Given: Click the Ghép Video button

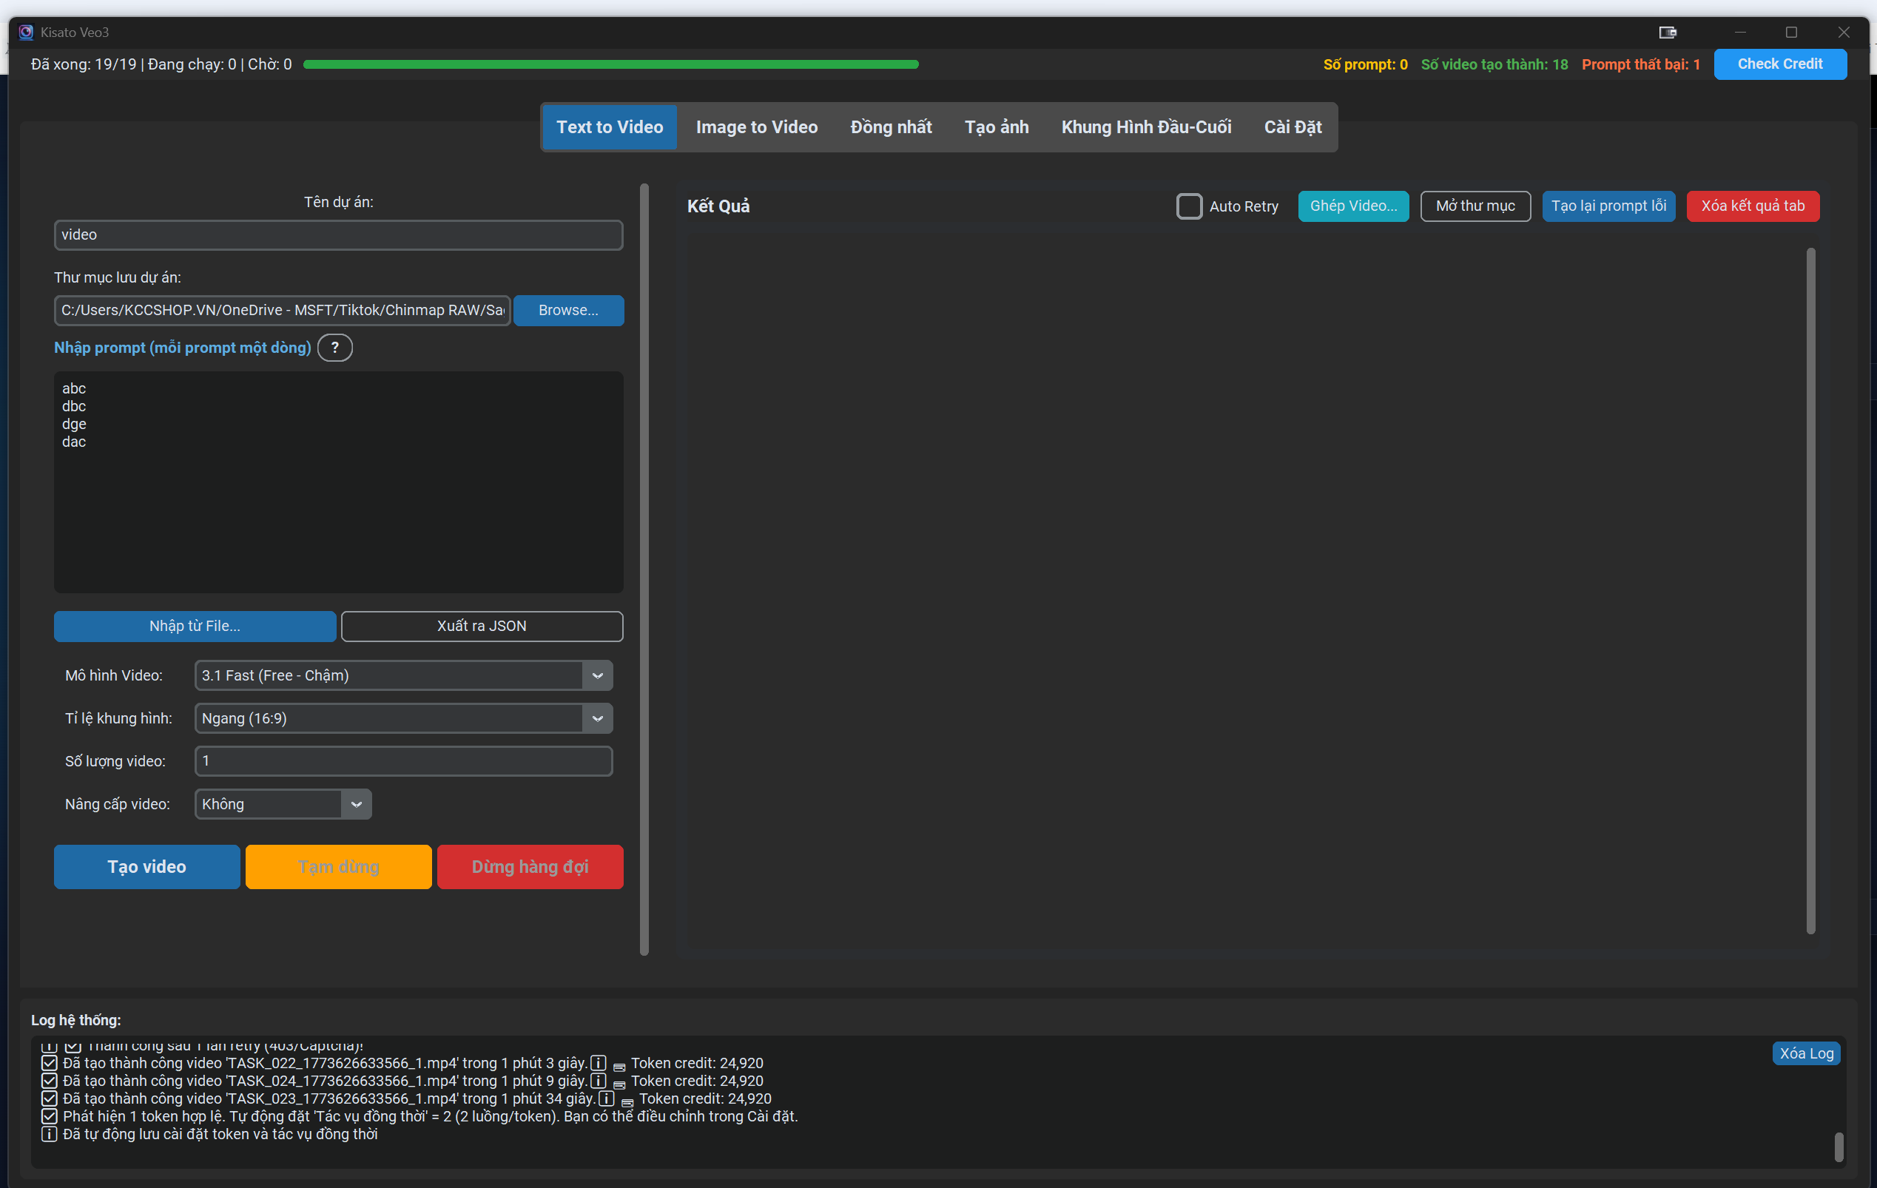Looking at the screenshot, I should click(1353, 206).
